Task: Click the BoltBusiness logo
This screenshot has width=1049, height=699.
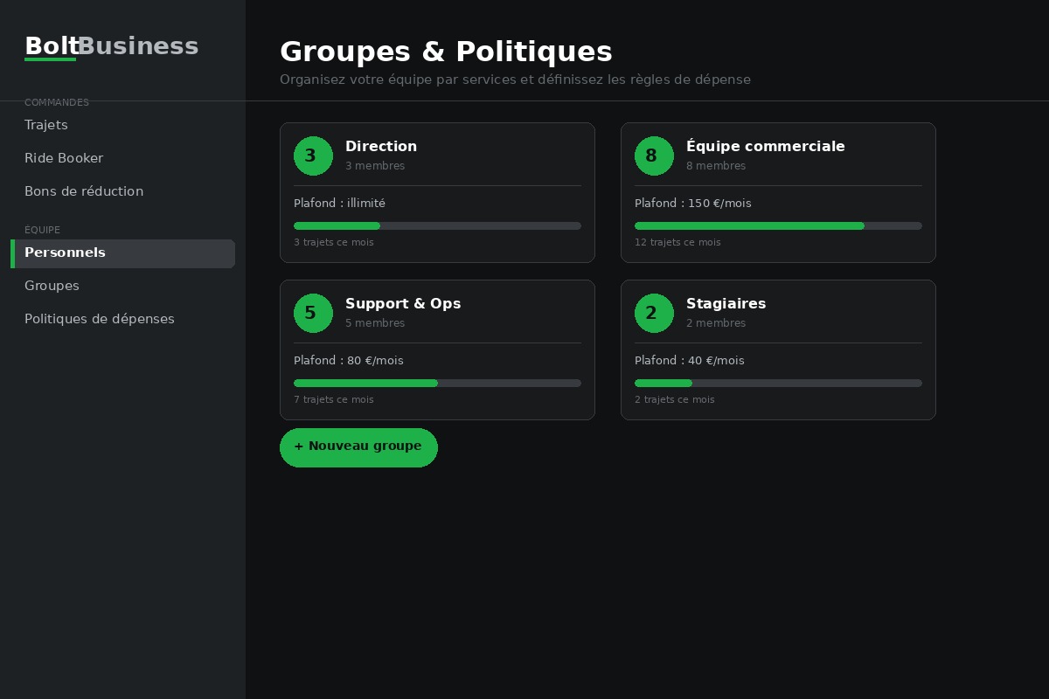Action: click(111, 46)
